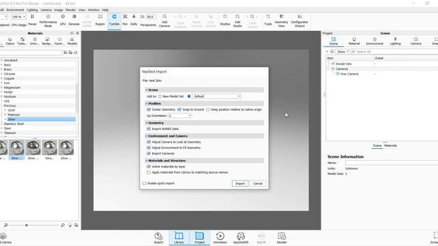Enable quick import checkbox
The height and width of the screenshot is (246, 438).
tap(144, 184)
